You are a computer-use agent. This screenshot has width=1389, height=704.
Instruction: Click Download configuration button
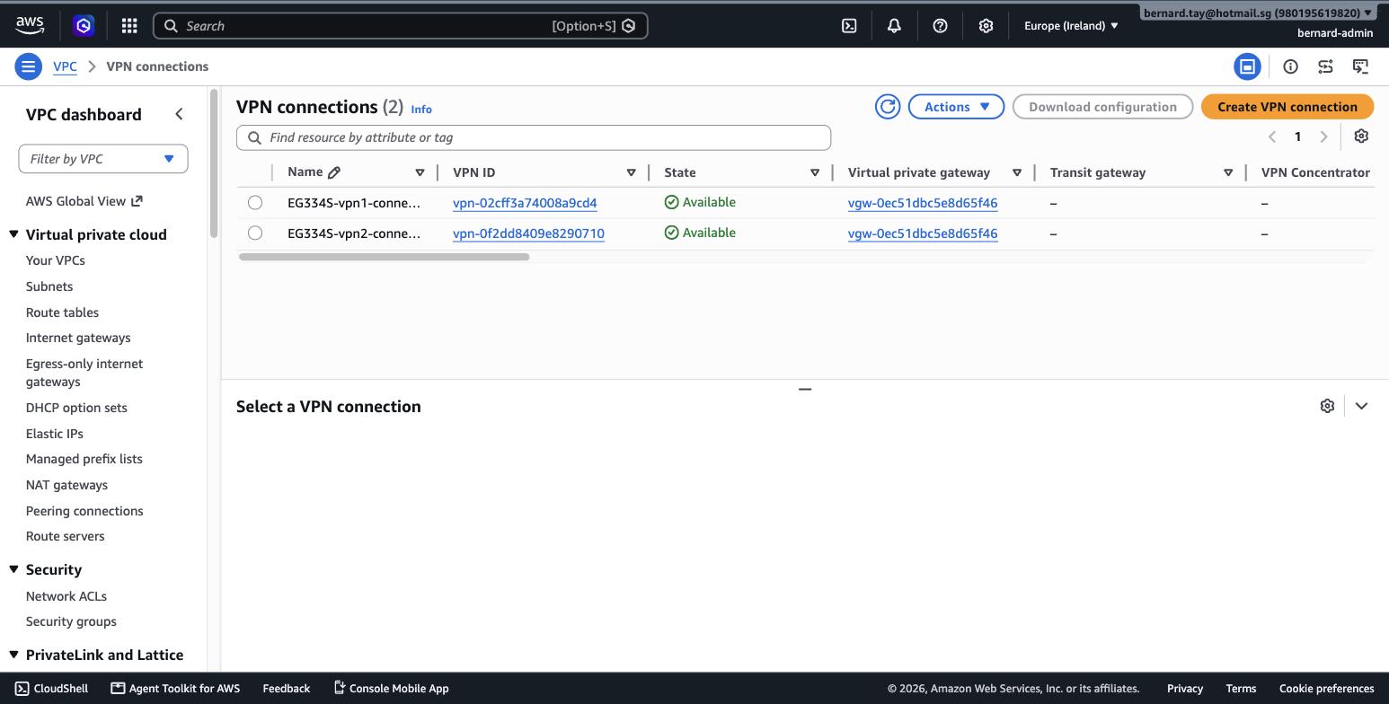pos(1102,107)
